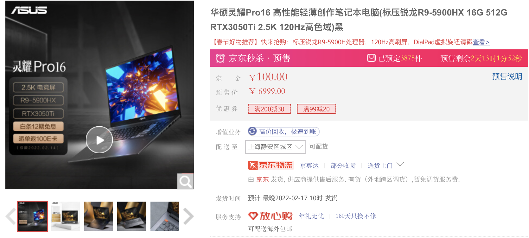Select the first product thumbnail
Image resolution: width=529 pixels, height=238 pixels.
[x=33, y=216]
